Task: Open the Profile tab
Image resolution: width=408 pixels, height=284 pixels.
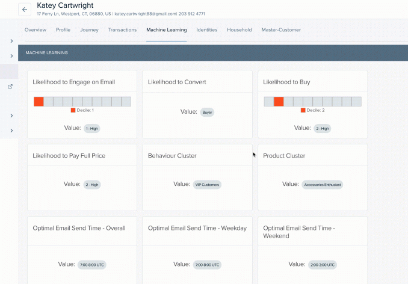Action: pos(63,30)
